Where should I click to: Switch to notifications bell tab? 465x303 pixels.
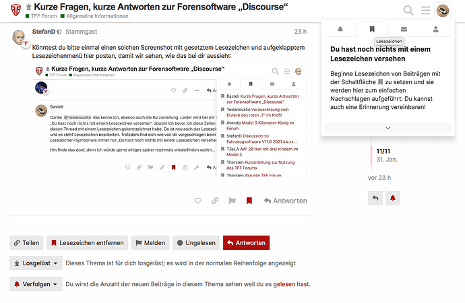340,29
